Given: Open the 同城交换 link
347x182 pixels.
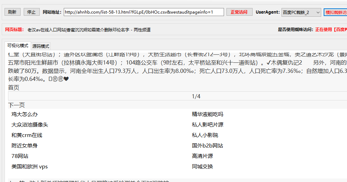Looking at the screenshot, I should pos(202,166).
